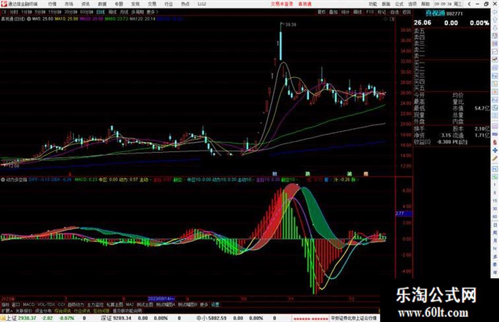
Task: Open the 公式 menu at top right
Action: click(399, 4)
